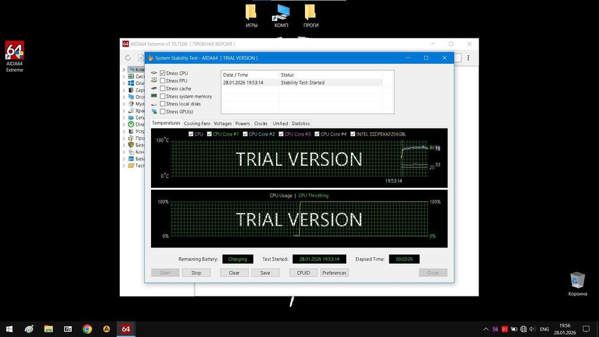Uncheck the Stress CPU checkbox
Screen dimensions: 599x337
[163, 73]
